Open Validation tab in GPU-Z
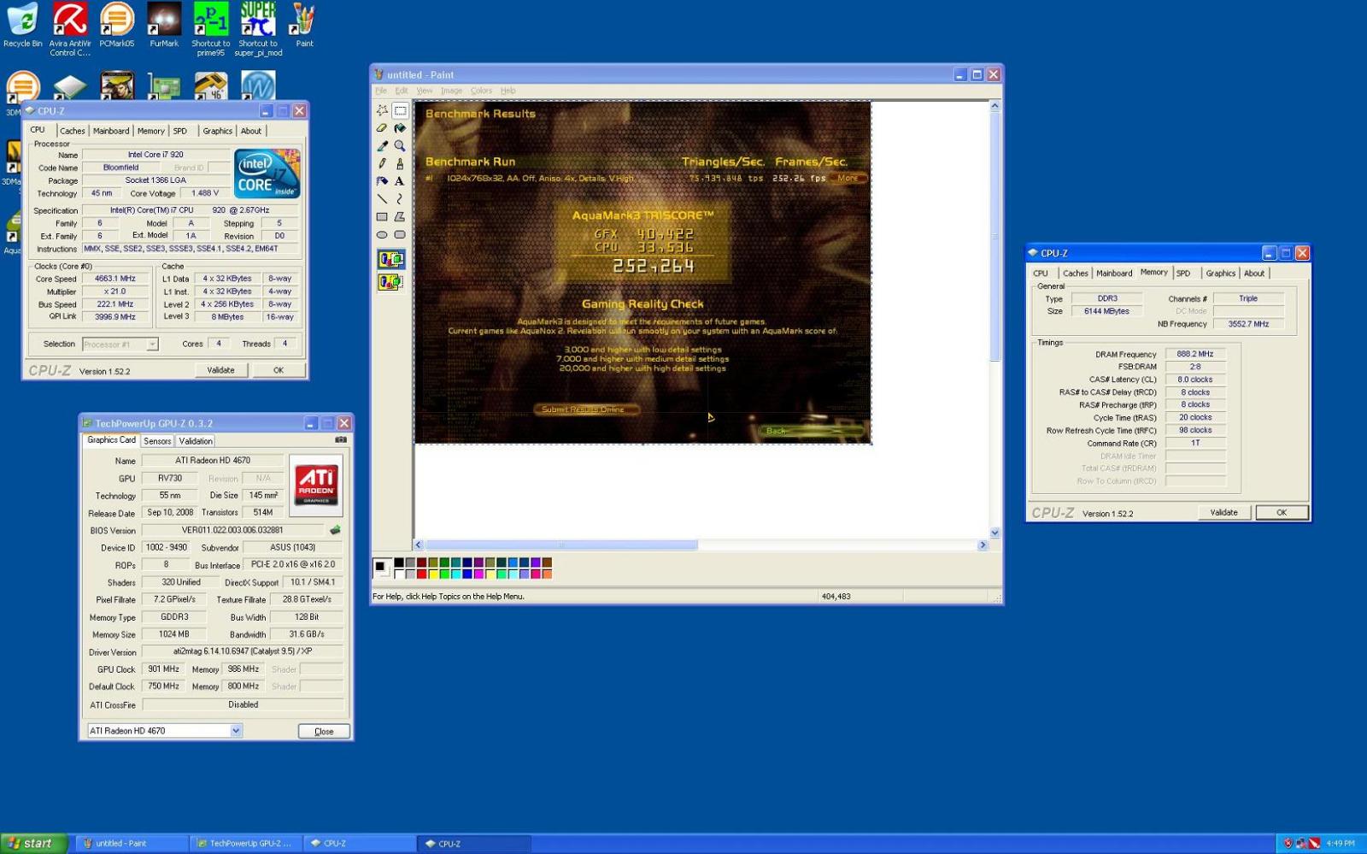 click(x=196, y=441)
